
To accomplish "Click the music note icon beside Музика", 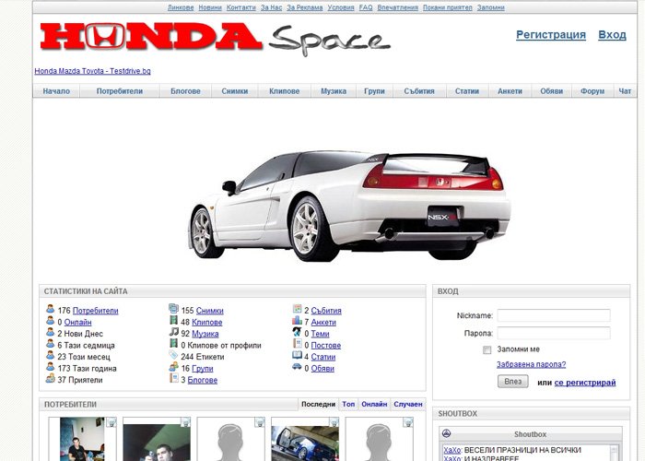I will [173, 333].
